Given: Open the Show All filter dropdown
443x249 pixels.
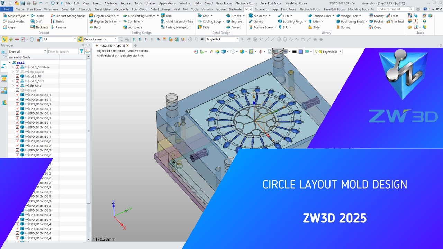Looking at the screenshot, I should tap(27, 52).
